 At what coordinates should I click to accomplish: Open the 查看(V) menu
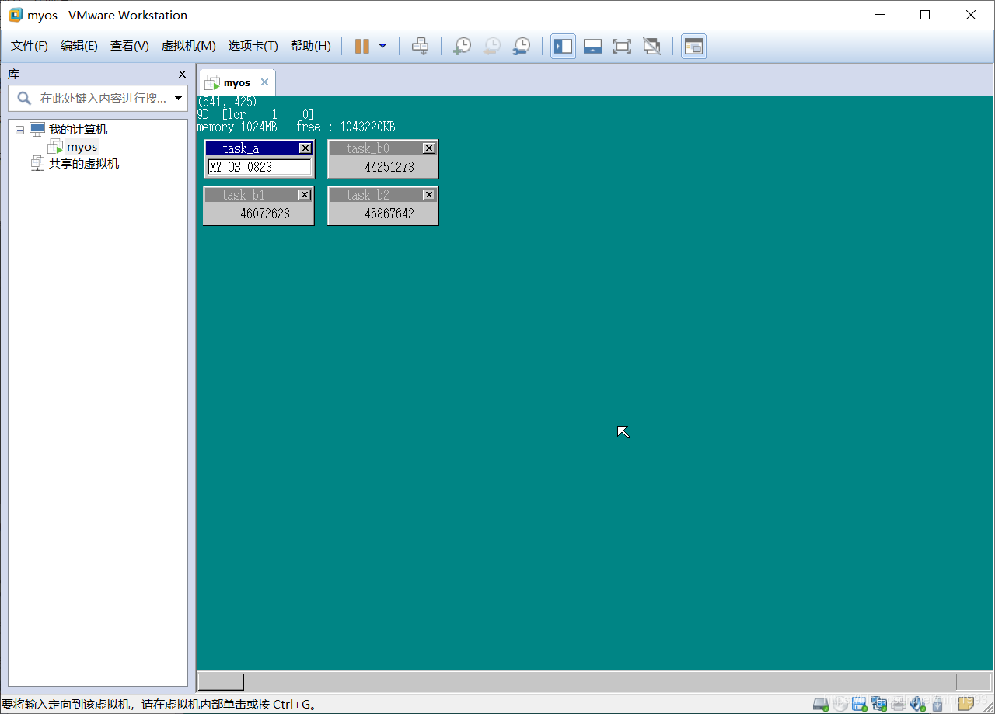pyautogui.click(x=130, y=46)
